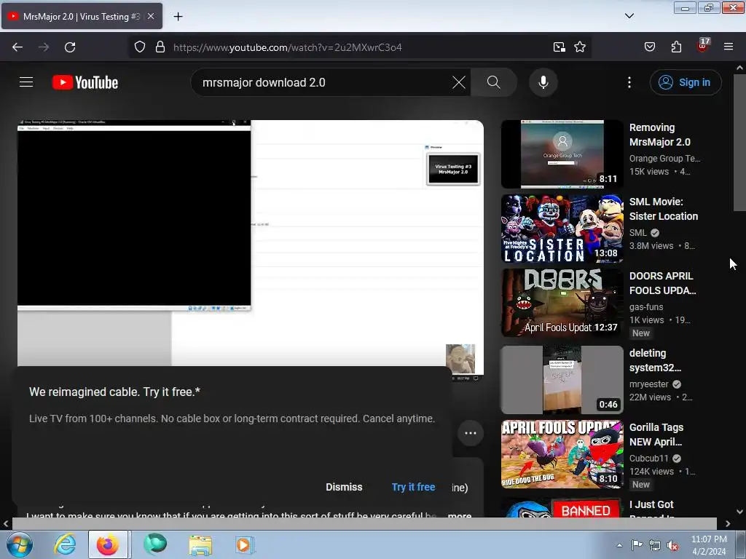Open Gorilla Tags April Fools thumbnail
Image resolution: width=746 pixels, height=559 pixels.
pos(562,454)
